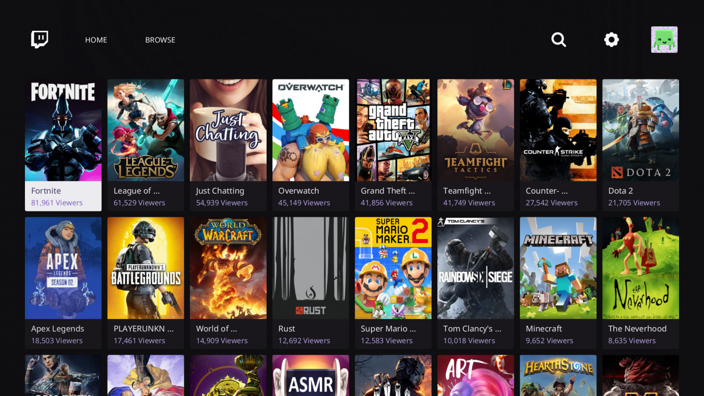
Task: Select the Hearthstone category tile
Action: (558, 375)
